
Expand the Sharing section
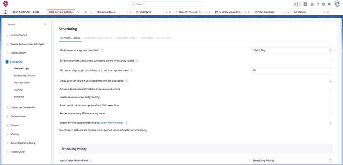[7, 134]
